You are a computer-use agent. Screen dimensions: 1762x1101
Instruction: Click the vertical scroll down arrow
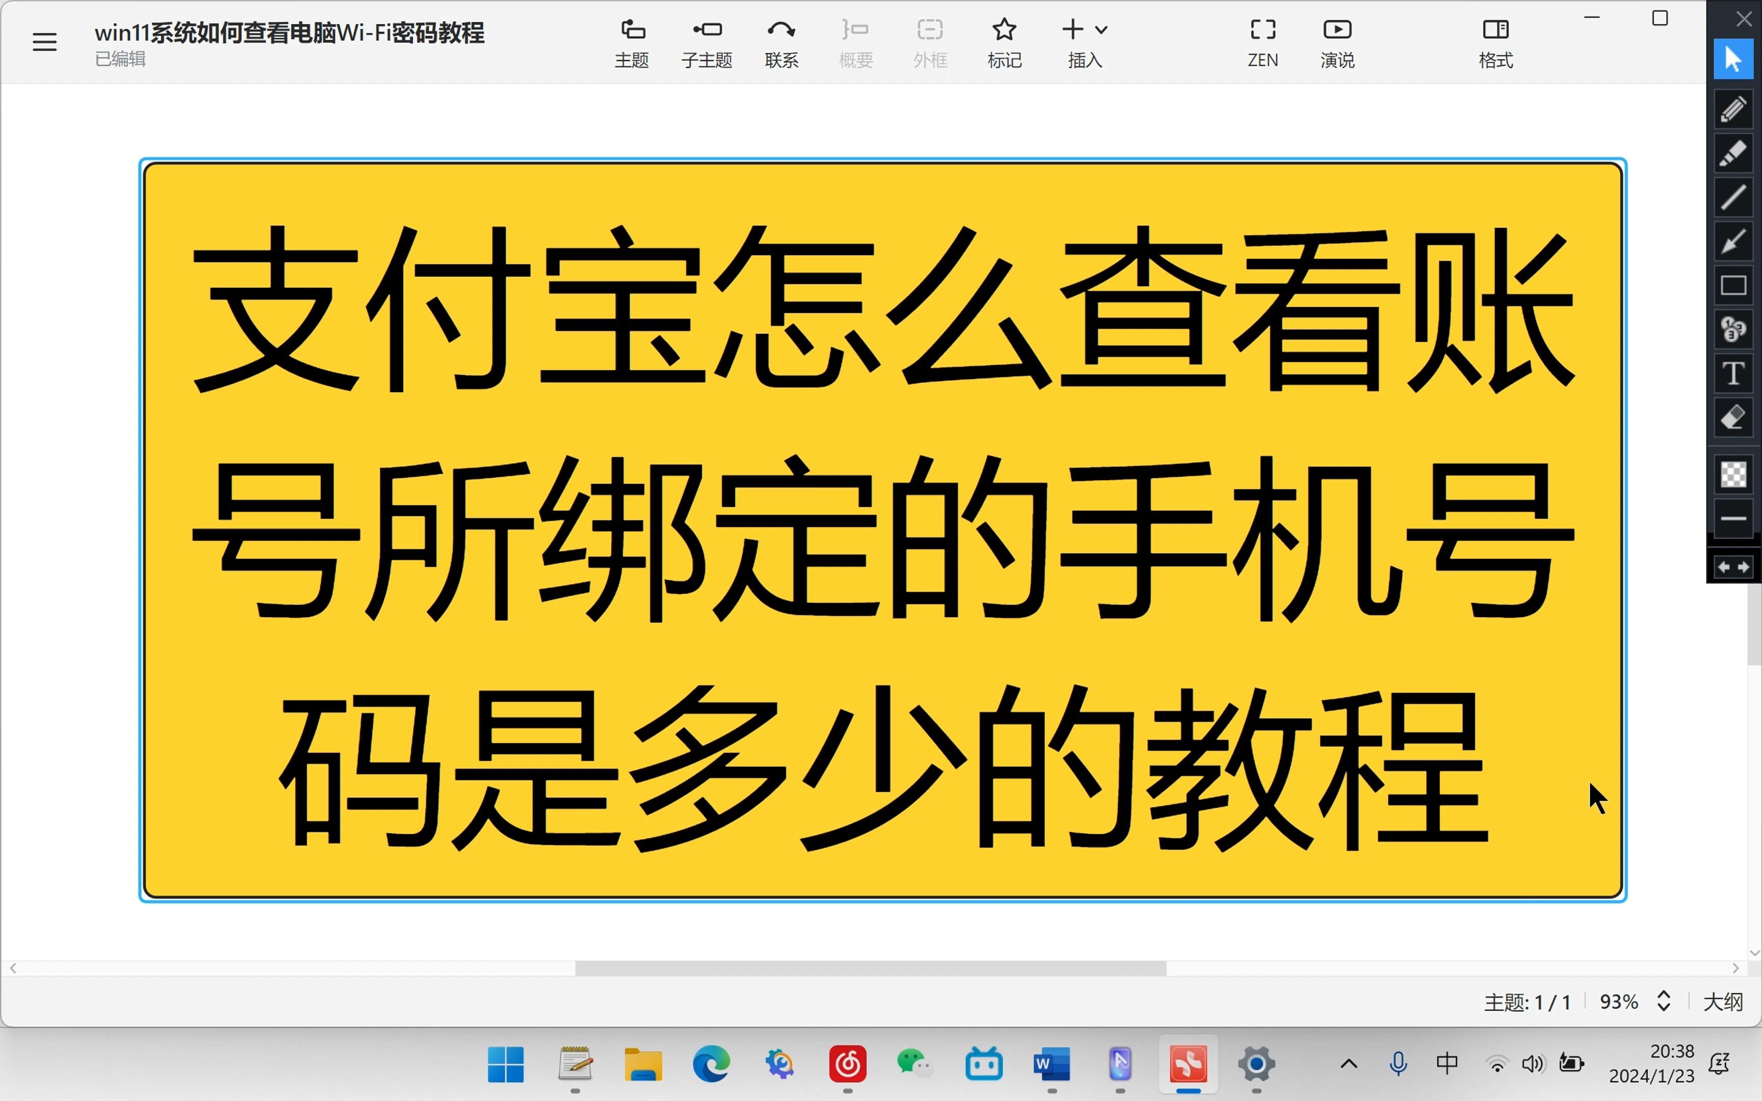tap(1754, 953)
